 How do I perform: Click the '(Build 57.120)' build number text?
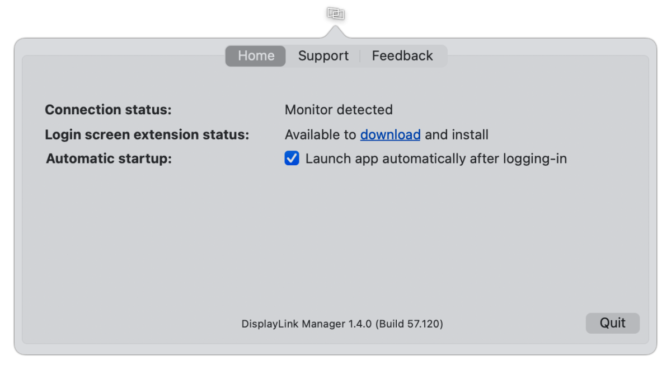pyautogui.click(x=409, y=324)
